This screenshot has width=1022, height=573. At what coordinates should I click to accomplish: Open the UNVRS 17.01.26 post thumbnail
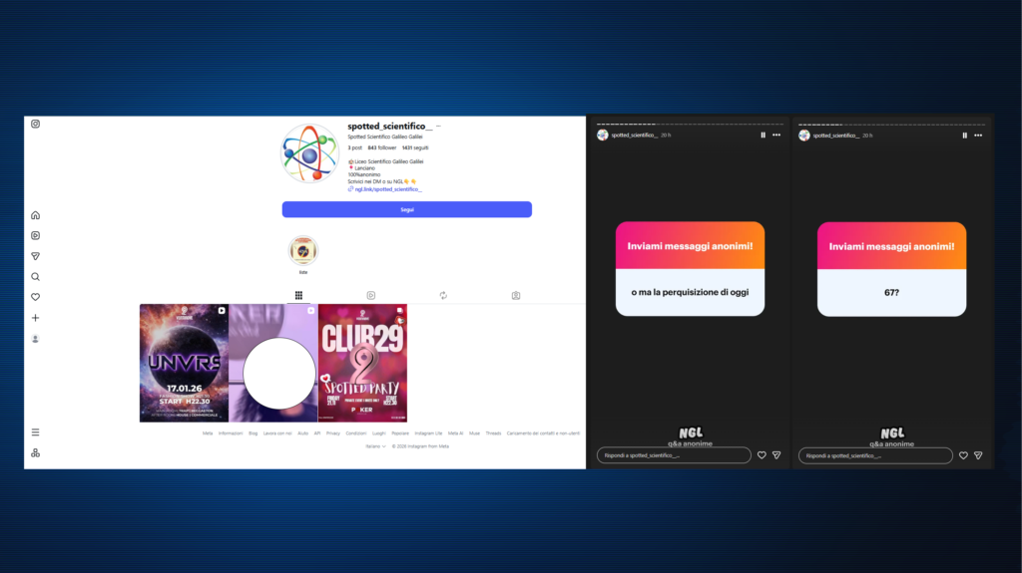pyautogui.click(x=184, y=363)
